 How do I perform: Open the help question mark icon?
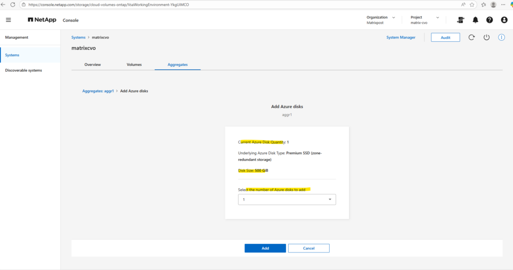tap(489, 20)
